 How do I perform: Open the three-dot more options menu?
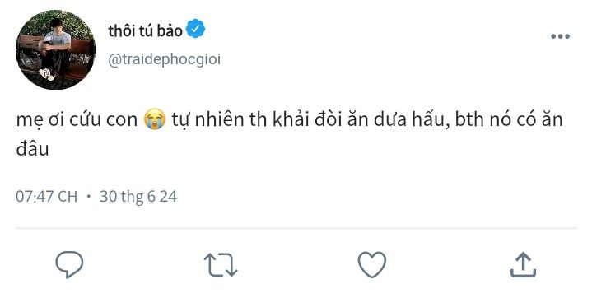(x=560, y=36)
